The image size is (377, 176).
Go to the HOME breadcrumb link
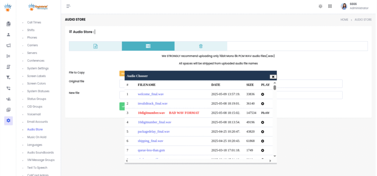344,20
